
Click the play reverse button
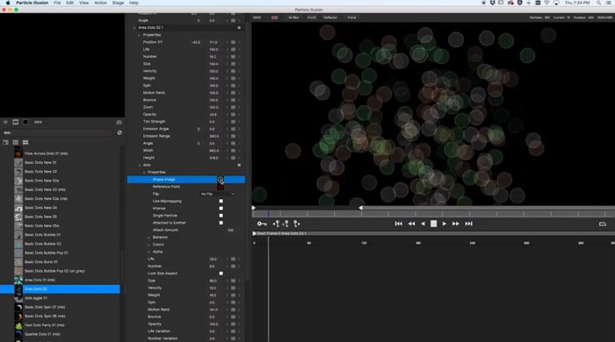coord(423,224)
